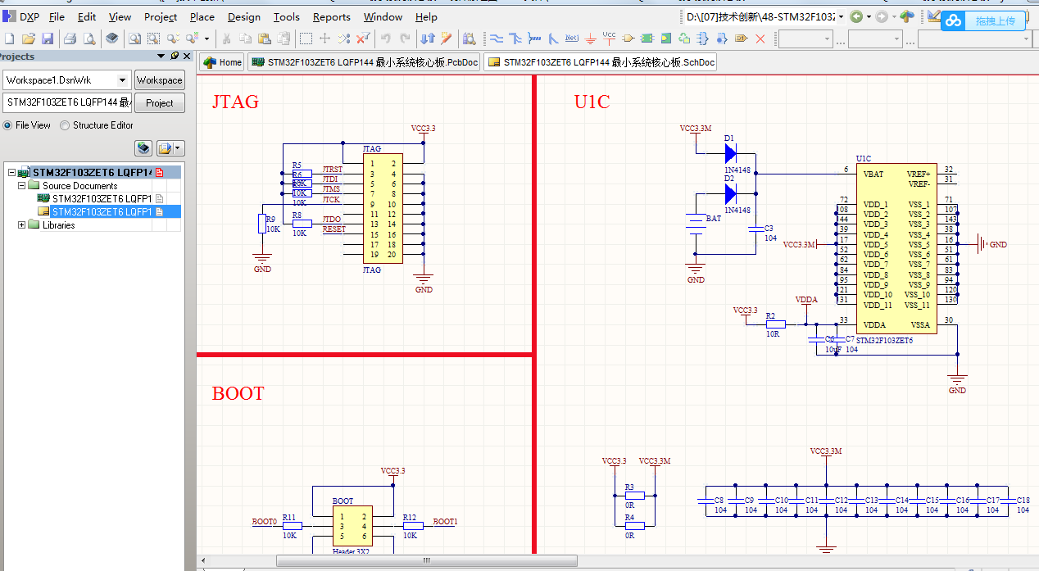Click the horizontal scrollbar thumb
The width and height of the screenshot is (1039, 571).
[426, 561]
